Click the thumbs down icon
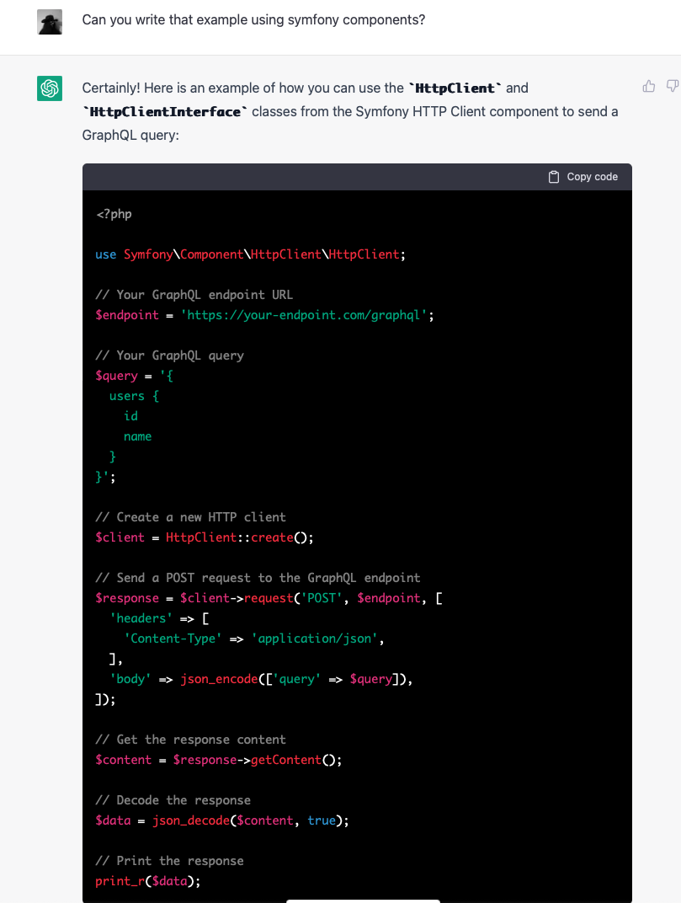 click(x=673, y=87)
